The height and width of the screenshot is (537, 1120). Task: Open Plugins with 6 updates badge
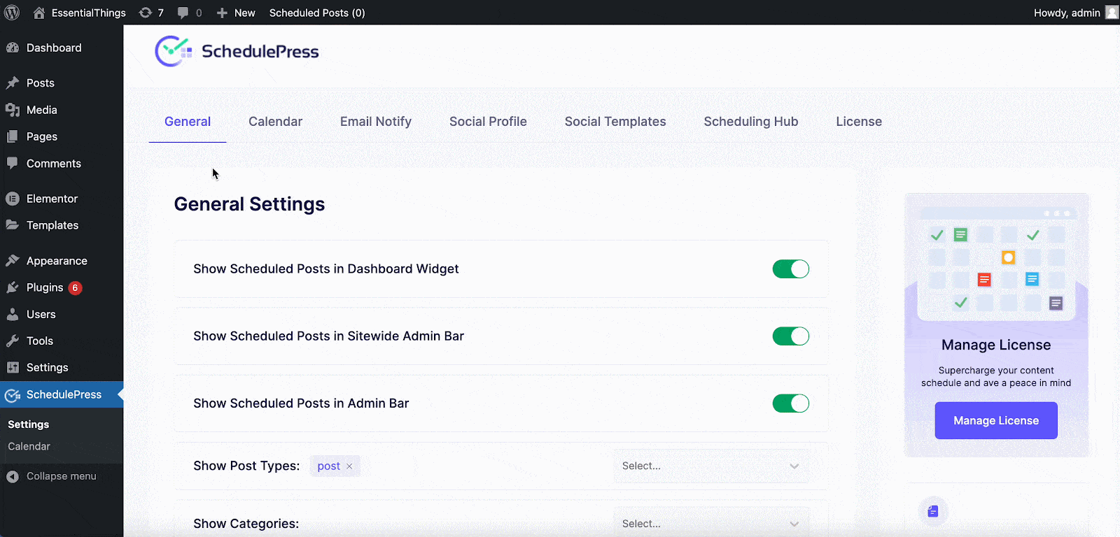(x=45, y=287)
